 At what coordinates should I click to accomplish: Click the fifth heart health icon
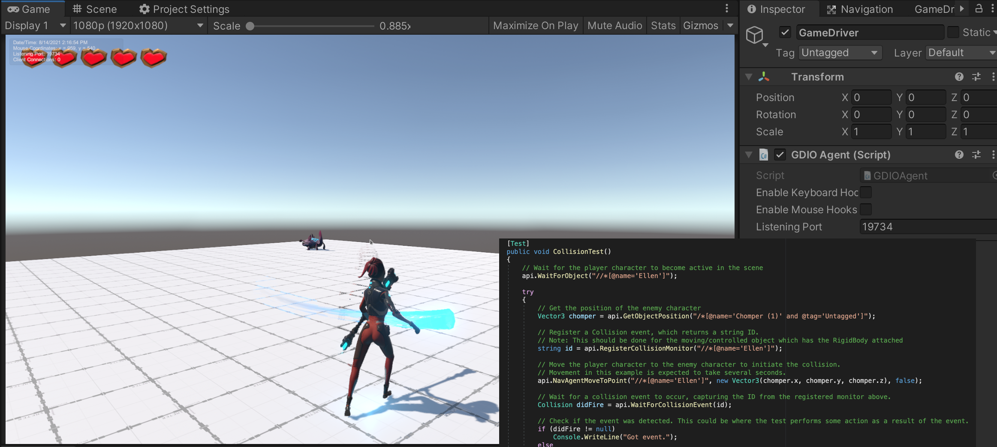point(154,58)
